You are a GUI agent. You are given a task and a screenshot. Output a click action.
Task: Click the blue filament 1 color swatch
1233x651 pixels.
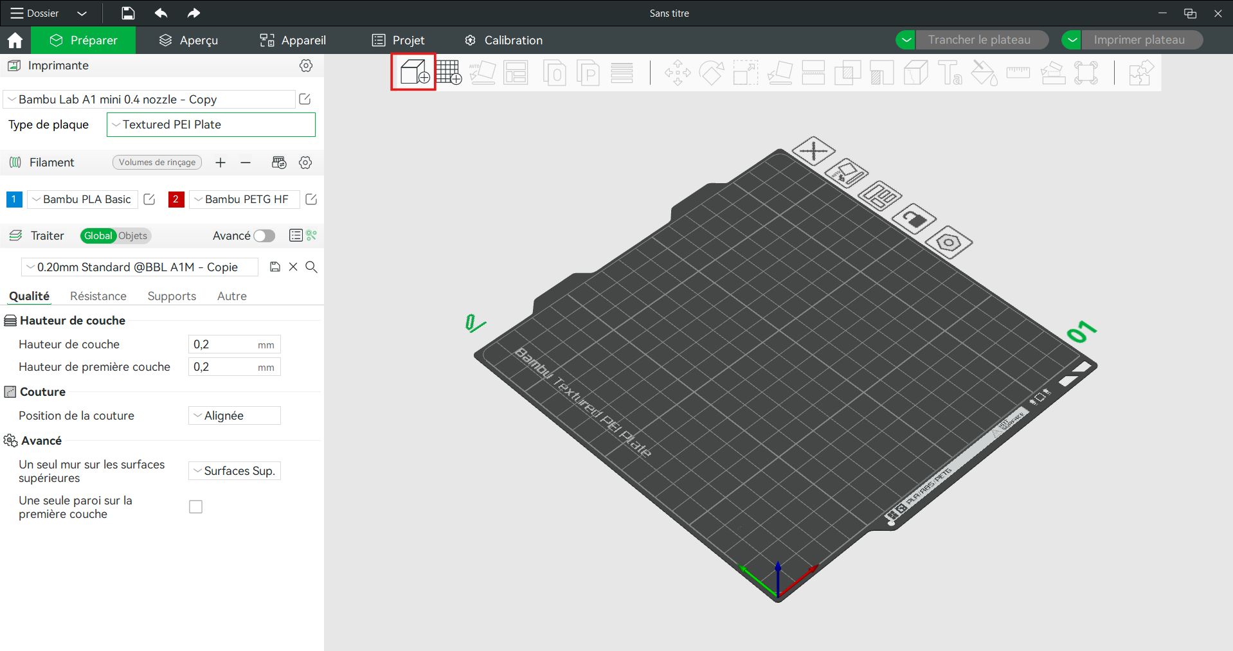[14, 199]
